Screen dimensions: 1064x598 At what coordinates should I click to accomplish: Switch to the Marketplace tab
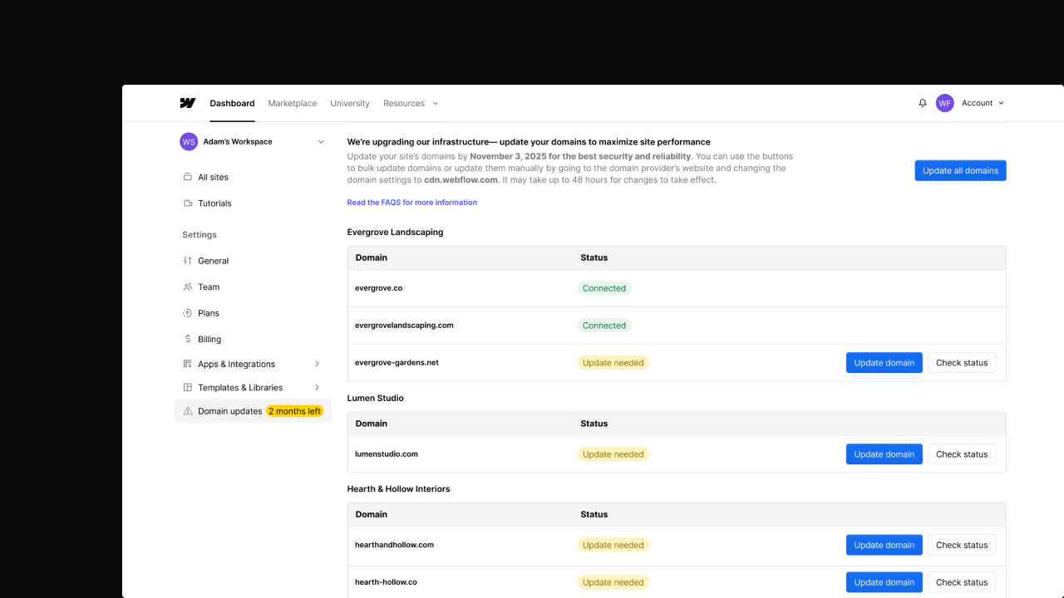292,104
